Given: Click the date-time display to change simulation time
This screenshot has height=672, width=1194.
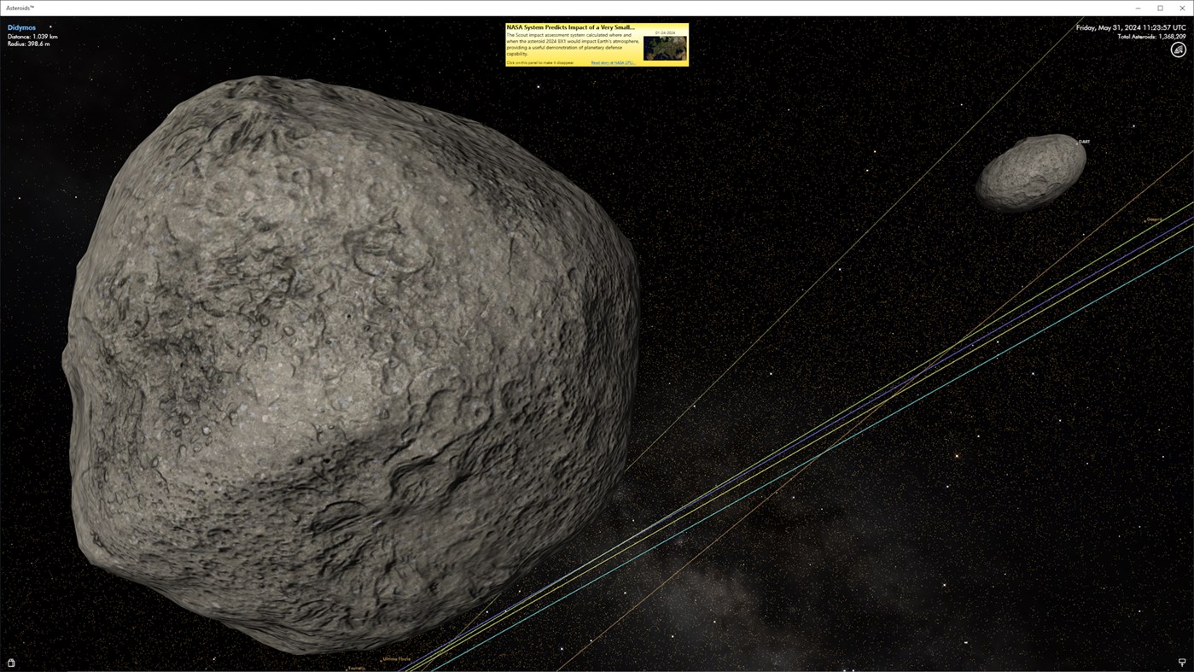Looking at the screenshot, I should (x=1130, y=26).
